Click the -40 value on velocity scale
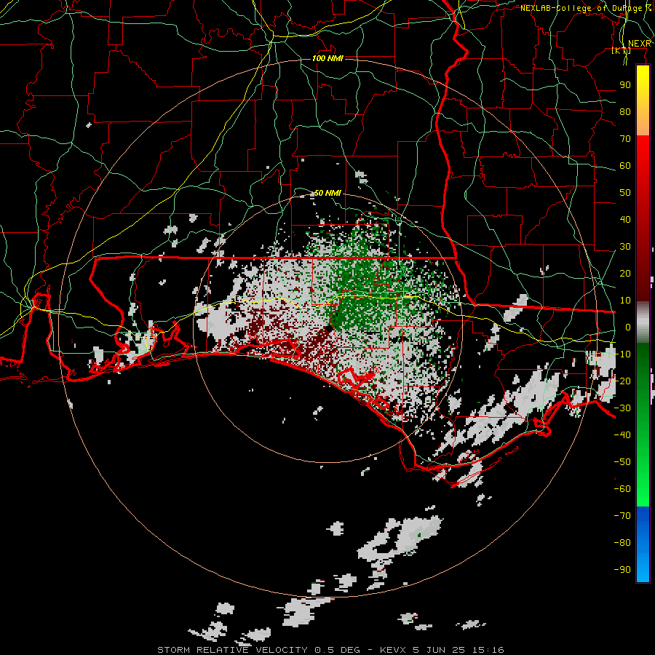The height and width of the screenshot is (655, 655). 622,435
